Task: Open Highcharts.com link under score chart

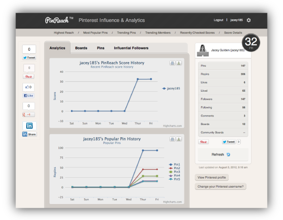Action: point(172,126)
